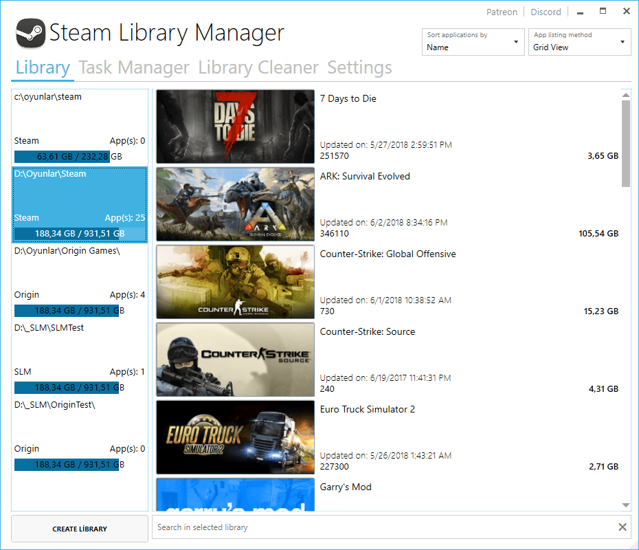Go to the Settings tab

(x=359, y=67)
